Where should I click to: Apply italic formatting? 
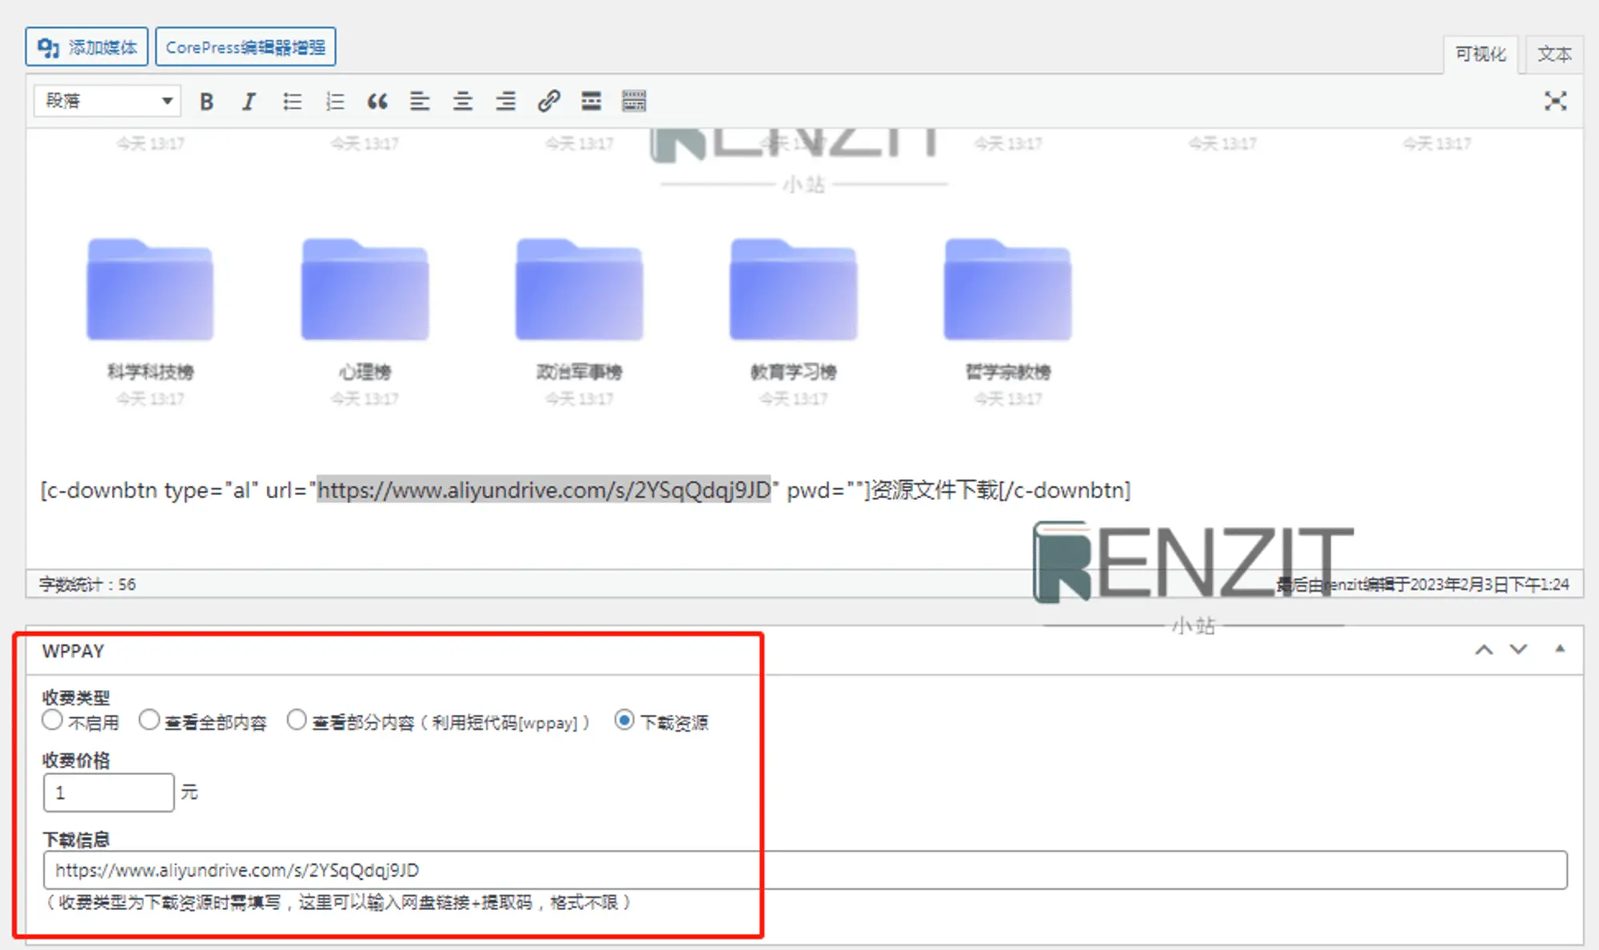point(249,102)
